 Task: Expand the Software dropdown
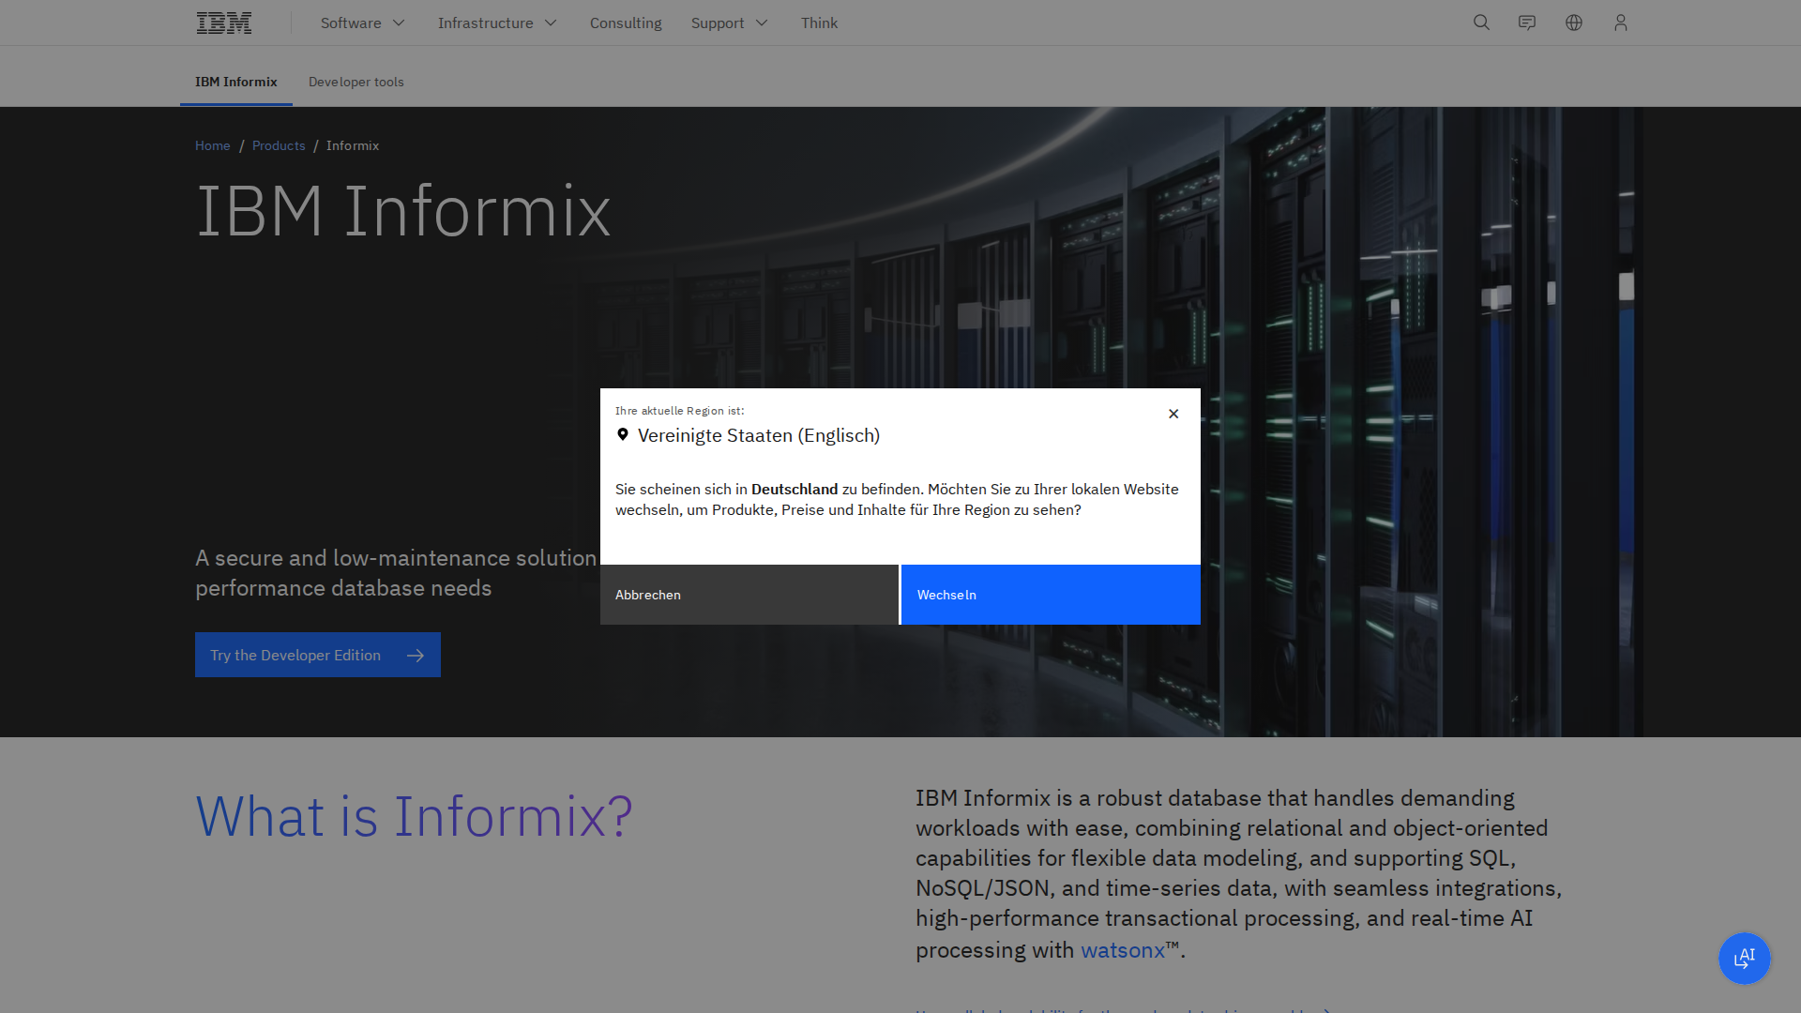point(362,23)
